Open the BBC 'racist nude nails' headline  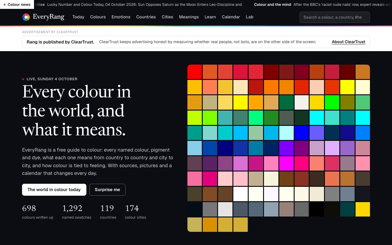pyautogui.click(x=342, y=5)
